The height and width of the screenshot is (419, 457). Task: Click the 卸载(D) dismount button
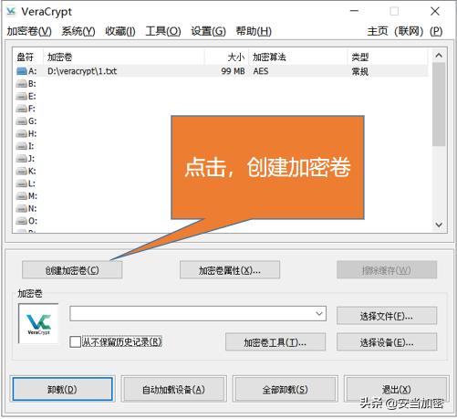coord(63,389)
